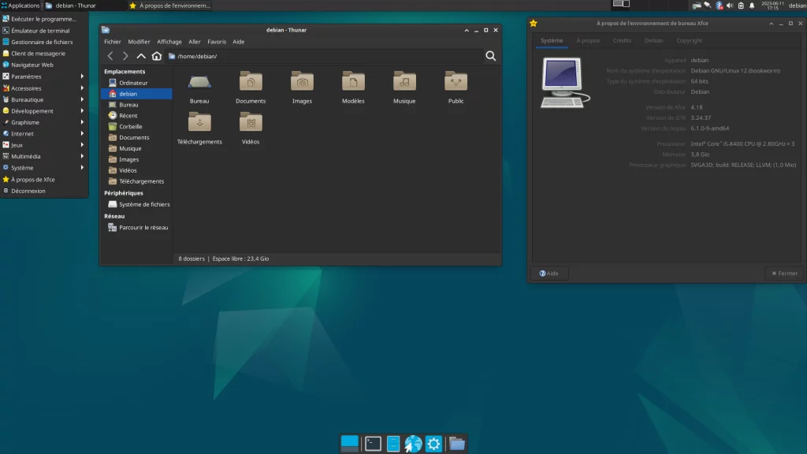The image size is (807, 454).
Task: Select Corbeille in the sidebar
Action: point(130,126)
